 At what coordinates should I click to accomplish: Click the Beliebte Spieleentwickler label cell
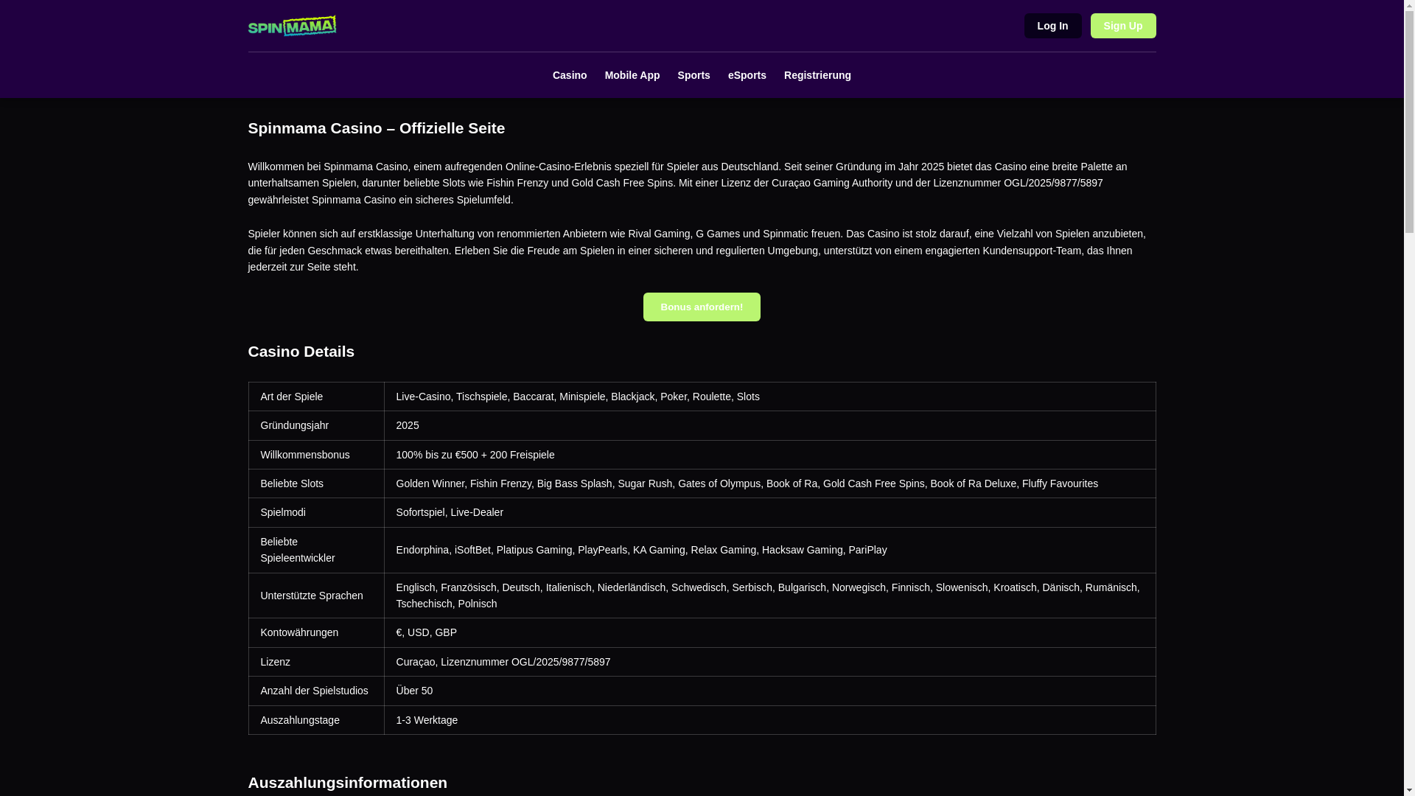[316, 550]
